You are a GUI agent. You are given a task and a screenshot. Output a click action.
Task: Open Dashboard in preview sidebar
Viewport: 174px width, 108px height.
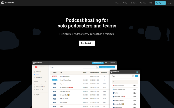pos(37,72)
